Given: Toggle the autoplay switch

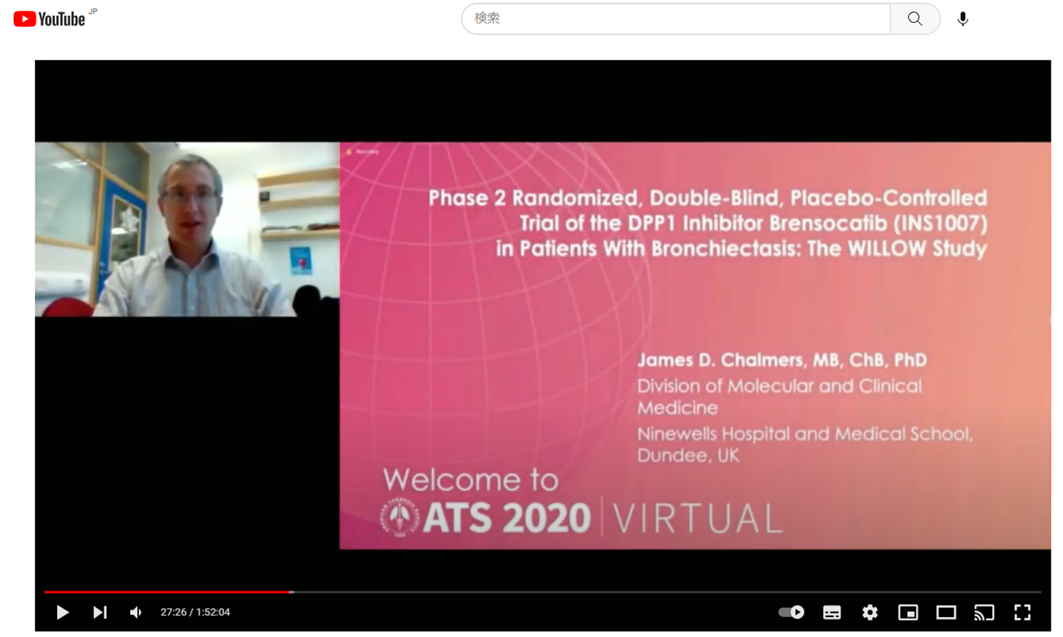Looking at the screenshot, I should (792, 613).
